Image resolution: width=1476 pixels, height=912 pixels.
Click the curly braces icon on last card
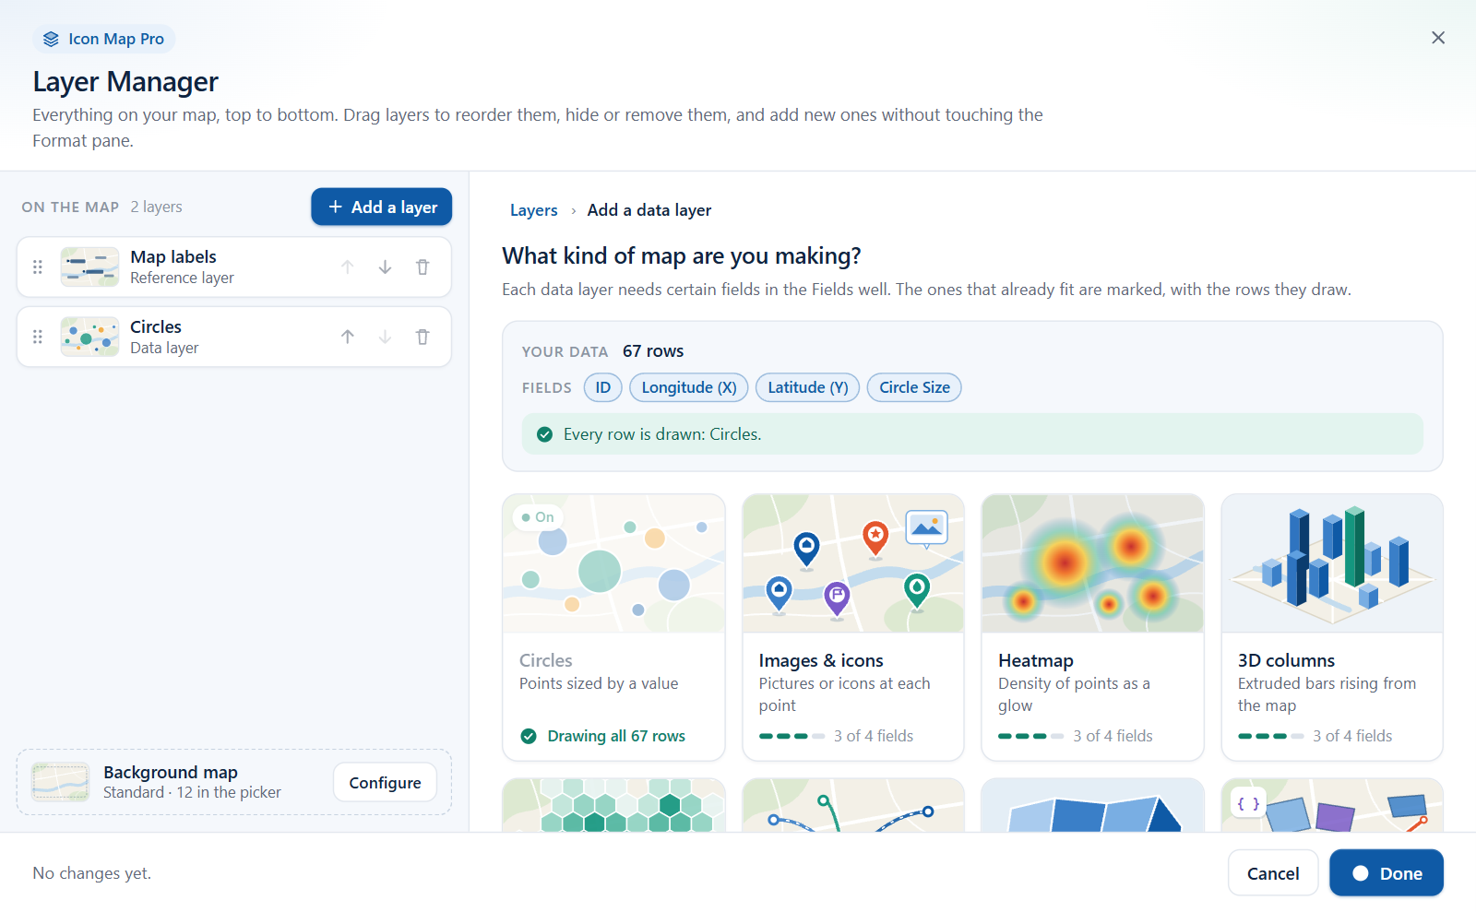(x=1248, y=804)
